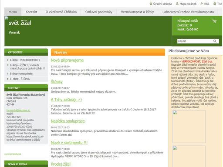
Task: Click second image thumbnail in Představujeme se
Action: [189, 157]
